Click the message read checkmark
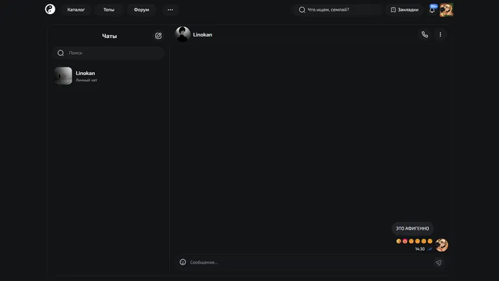Image resolution: width=499 pixels, height=281 pixels. tap(430, 249)
